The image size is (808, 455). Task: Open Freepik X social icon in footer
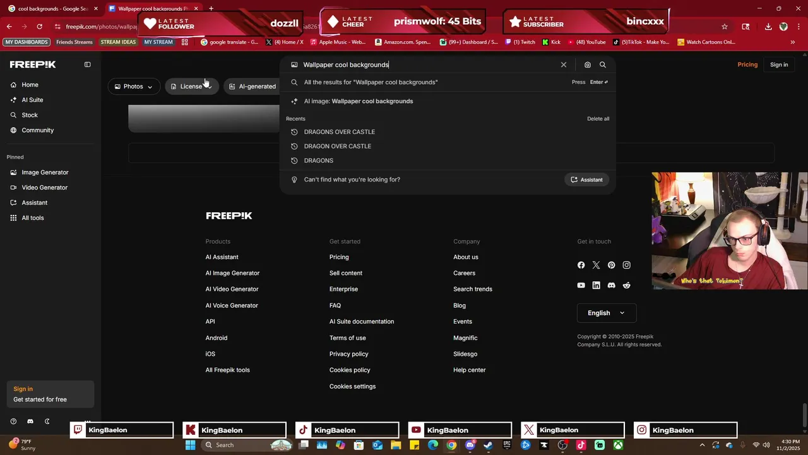coord(596,265)
